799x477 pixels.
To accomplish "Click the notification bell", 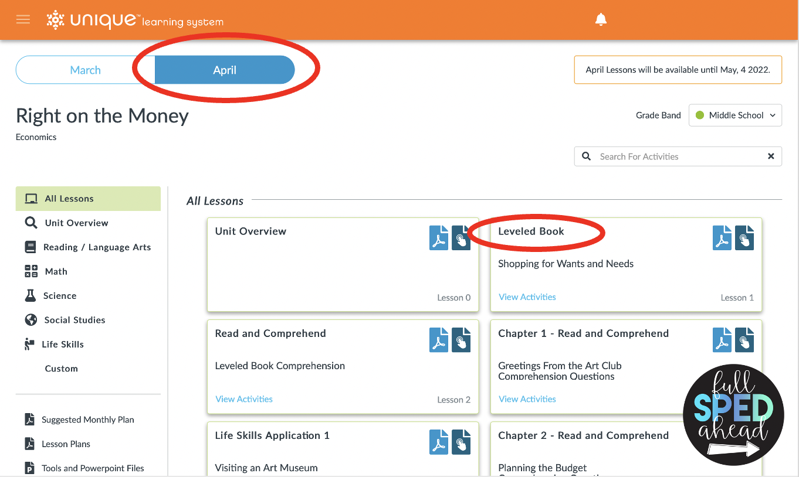I will [601, 19].
